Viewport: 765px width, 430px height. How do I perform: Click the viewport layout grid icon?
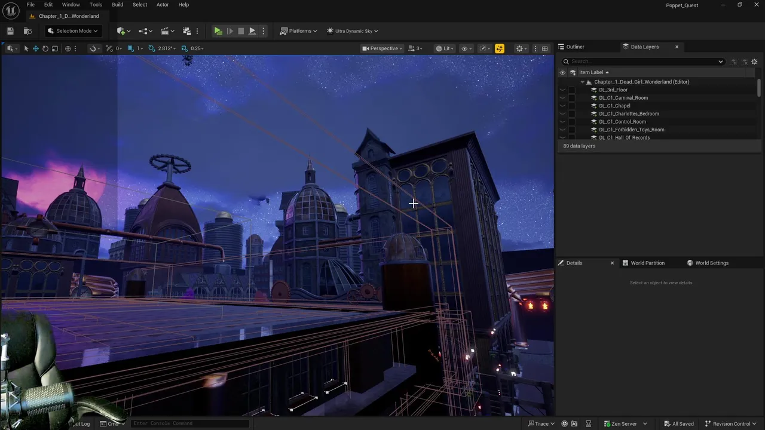click(x=544, y=48)
